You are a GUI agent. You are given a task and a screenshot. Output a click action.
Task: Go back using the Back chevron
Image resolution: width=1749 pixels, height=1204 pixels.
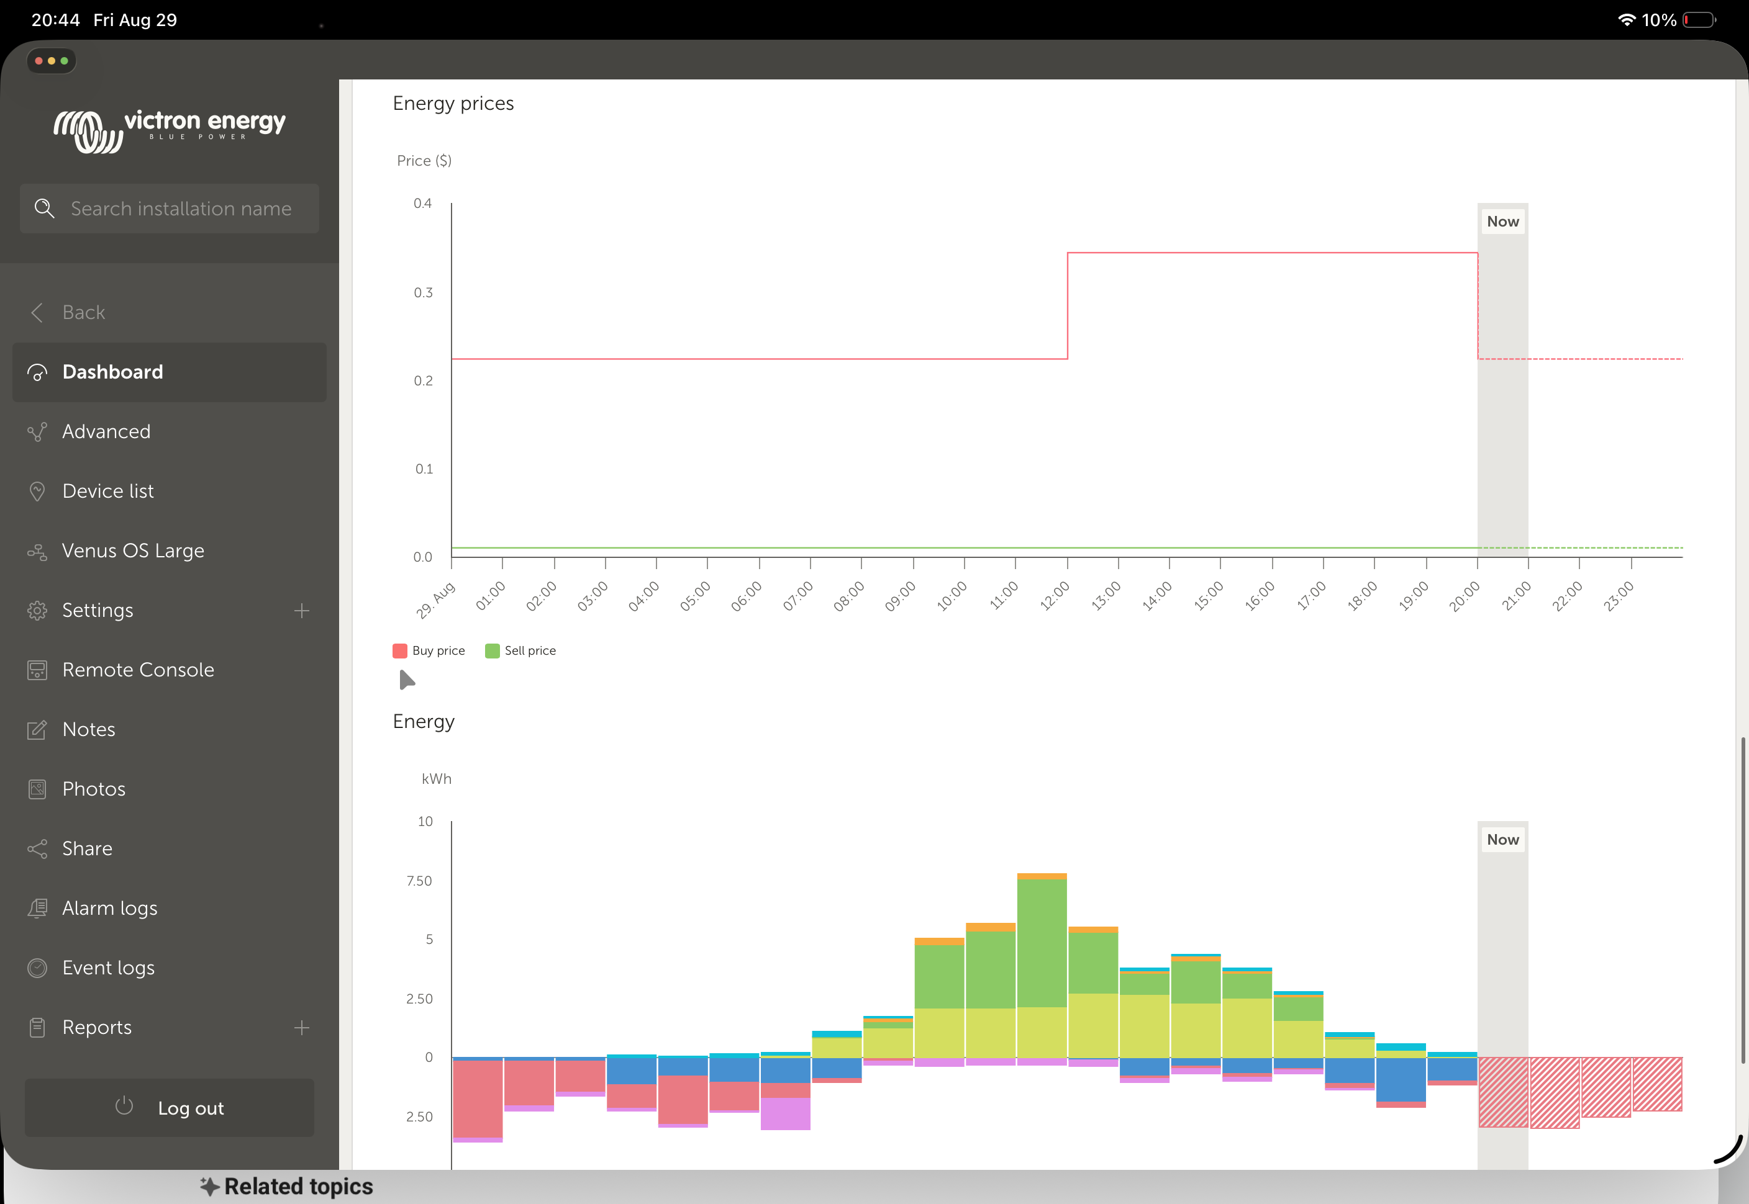point(37,312)
